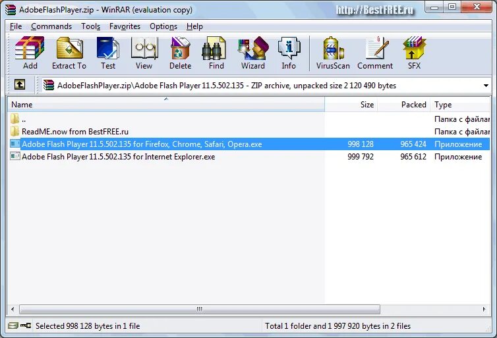497x338 pixels.
Task: Click the archive path in address bar
Action: coord(227,86)
